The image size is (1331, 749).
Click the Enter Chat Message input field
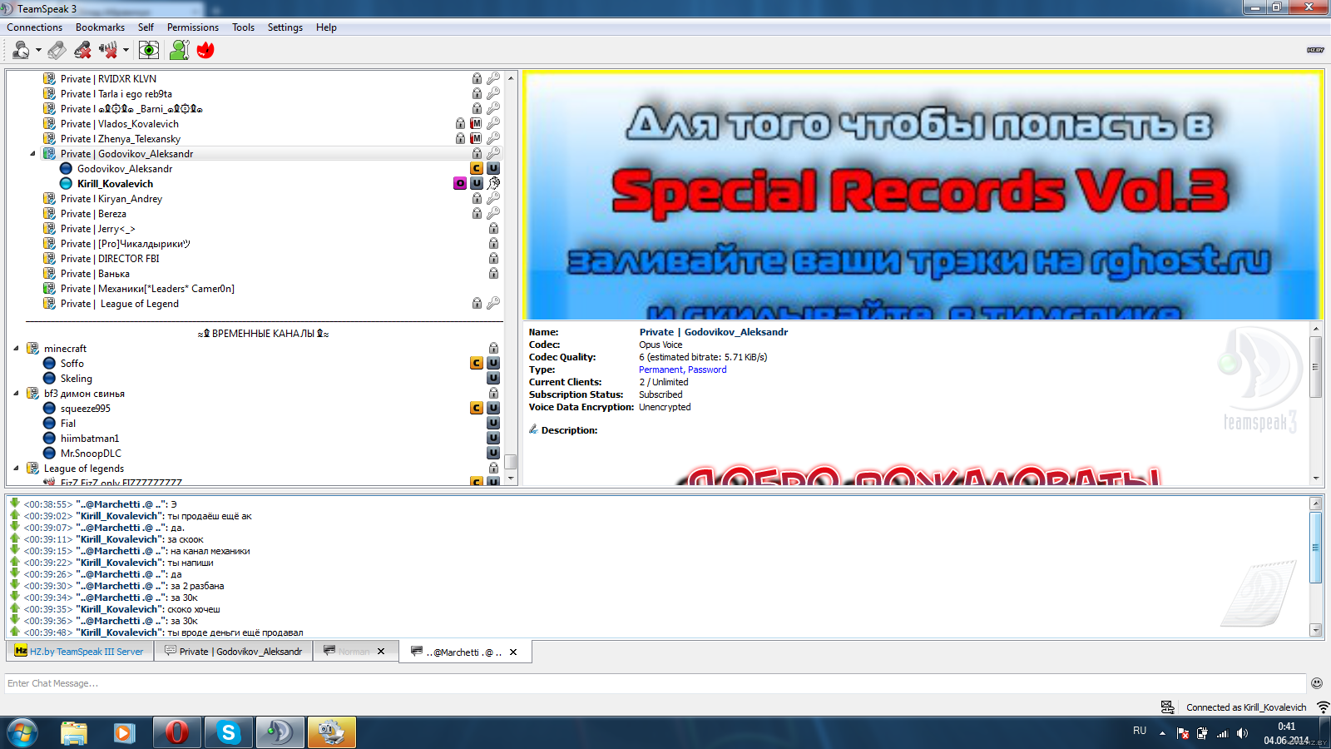[x=649, y=683]
